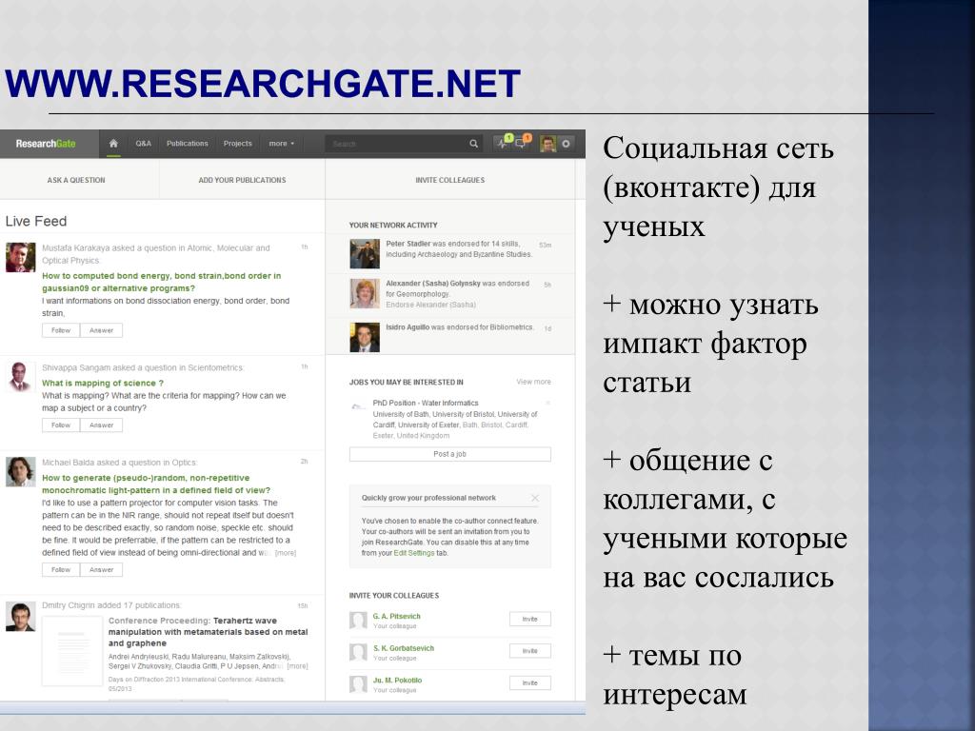Click the Post a job button
975x731 pixels.
tap(450, 454)
